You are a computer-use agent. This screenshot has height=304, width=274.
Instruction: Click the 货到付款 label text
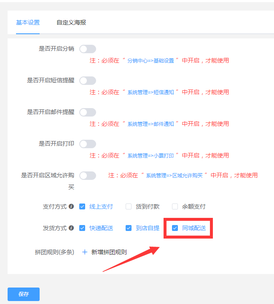[x=148, y=206]
